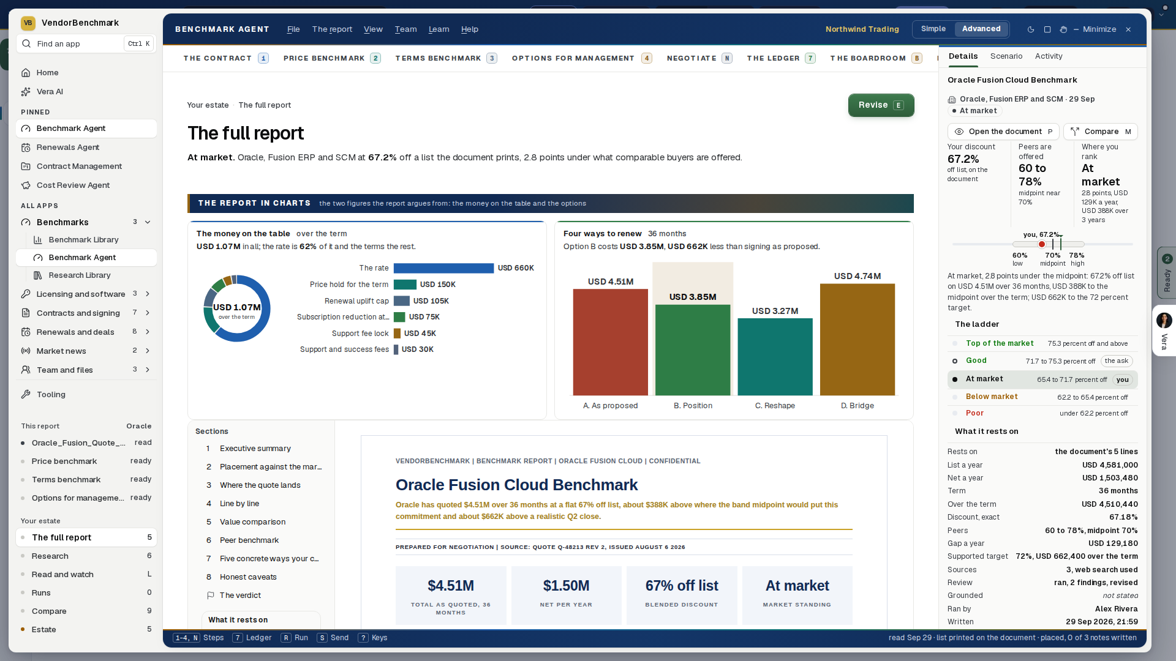1176x661 pixels.
Task: Open Benchmark Library in the Benchmarks tree
Action: point(86,240)
